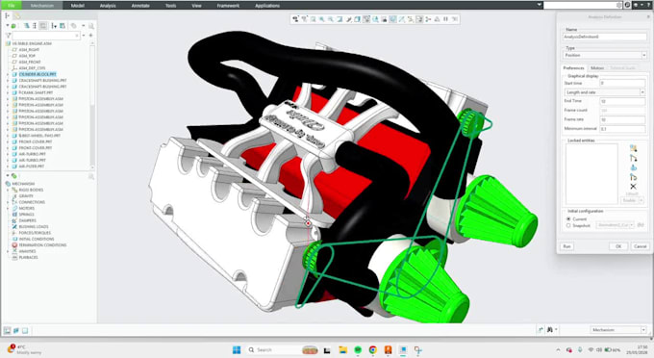Click the second Locked entities connection-lock icon
The width and height of the screenshot is (654, 358).
coord(633,158)
